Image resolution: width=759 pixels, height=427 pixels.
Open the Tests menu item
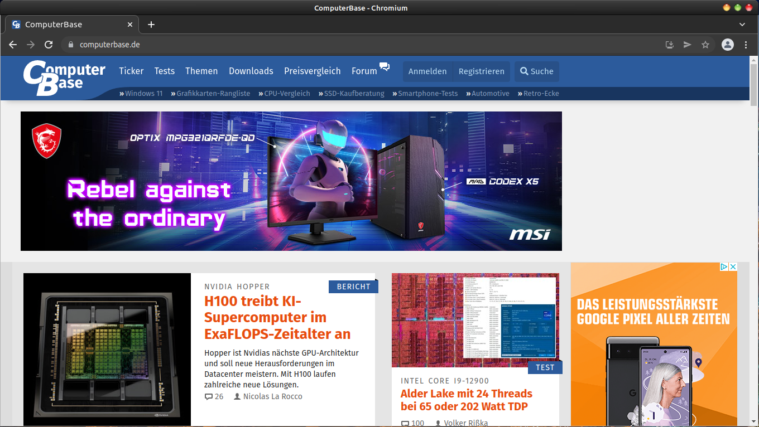[165, 71]
